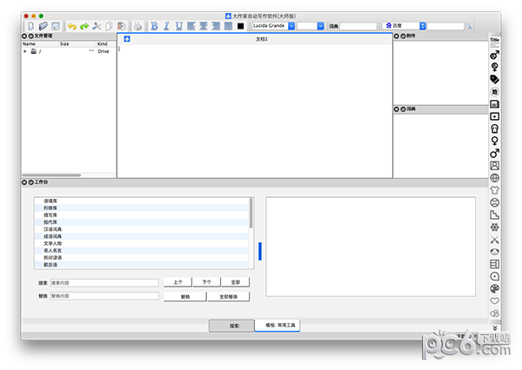Viewport: 522px width, 370px height.
Task: Justify text alignment
Action: coord(228,26)
